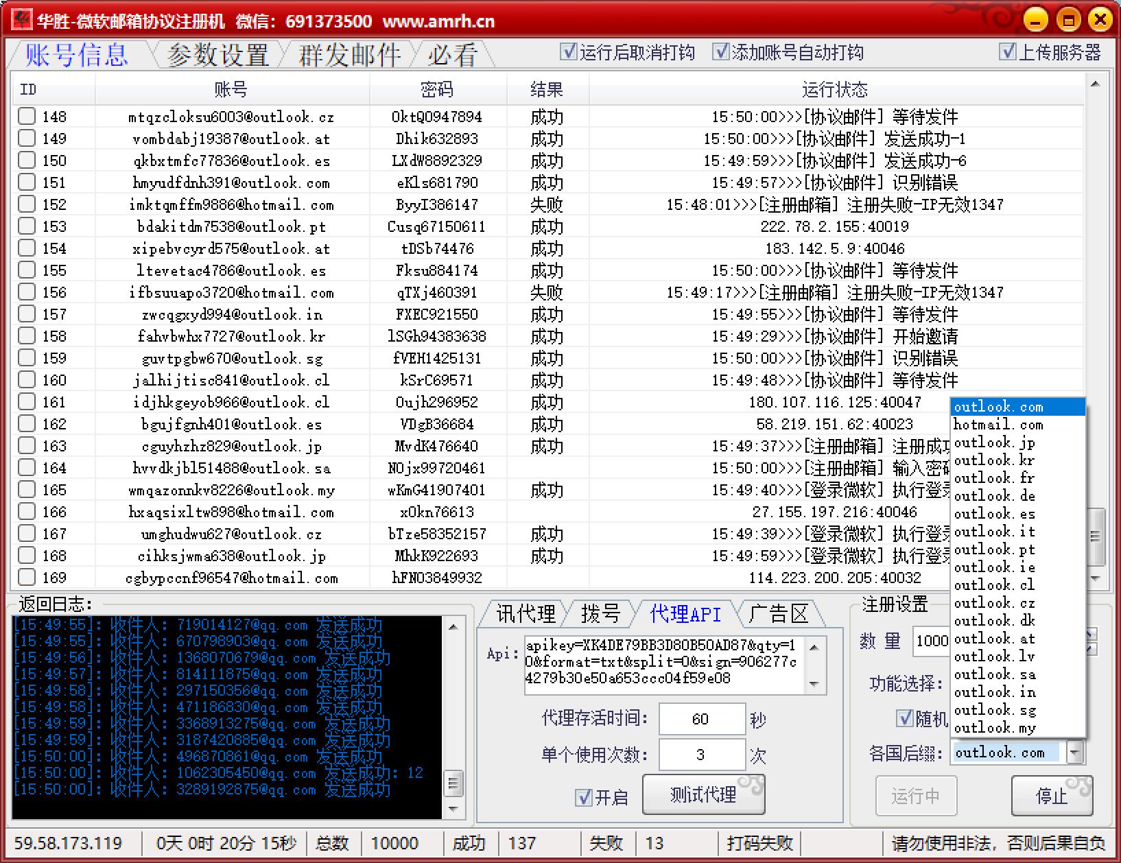Choose outlook.my from the suffix list

1018,728
